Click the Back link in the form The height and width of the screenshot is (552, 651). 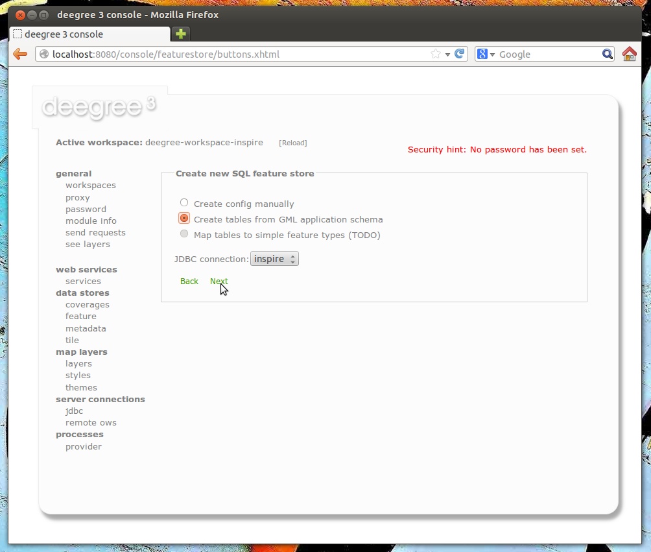[189, 281]
